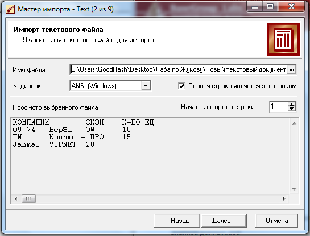Click the preview scroll up arrow
This screenshot has height=236, width=310.
coord(294,123)
